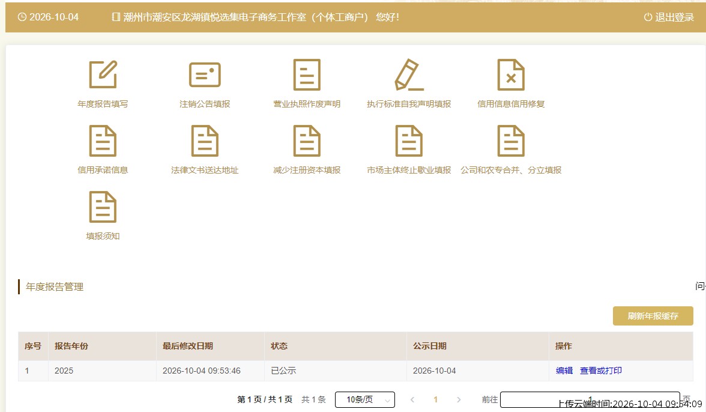This screenshot has height=412, width=706.
Task: Expand the 10条/页 page size dropdown
Action: point(365,400)
